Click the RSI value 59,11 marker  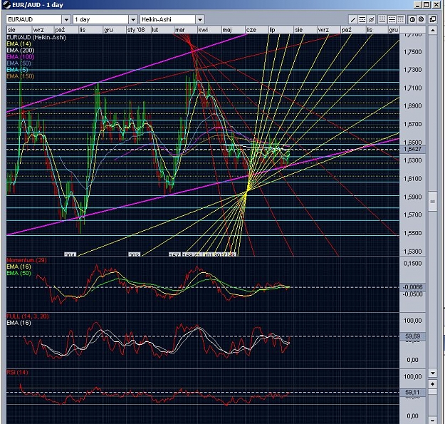click(x=413, y=392)
